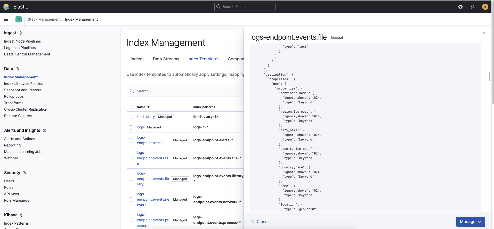Open Role Mappings

[x=17, y=200]
